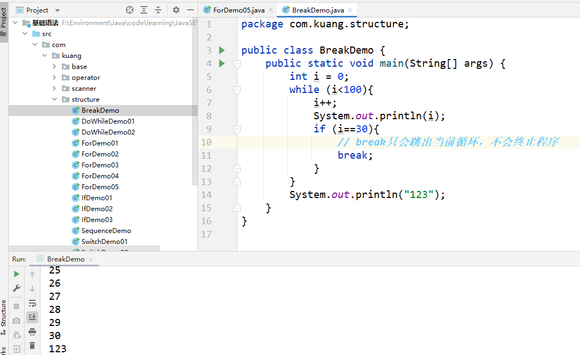Click the exit icon in Run toolbar

(16, 348)
